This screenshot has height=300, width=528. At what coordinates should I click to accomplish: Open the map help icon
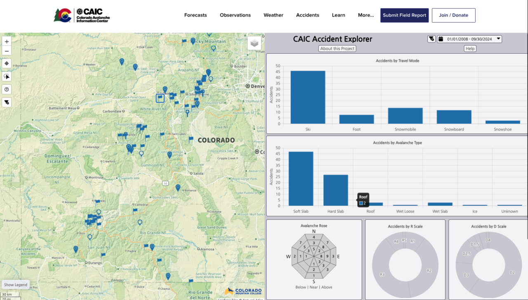(x=6, y=89)
